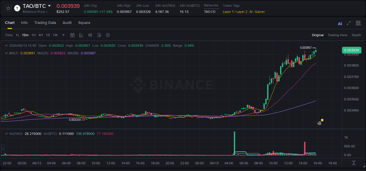
Task: Click the Token Tags label
Action: (231, 6)
